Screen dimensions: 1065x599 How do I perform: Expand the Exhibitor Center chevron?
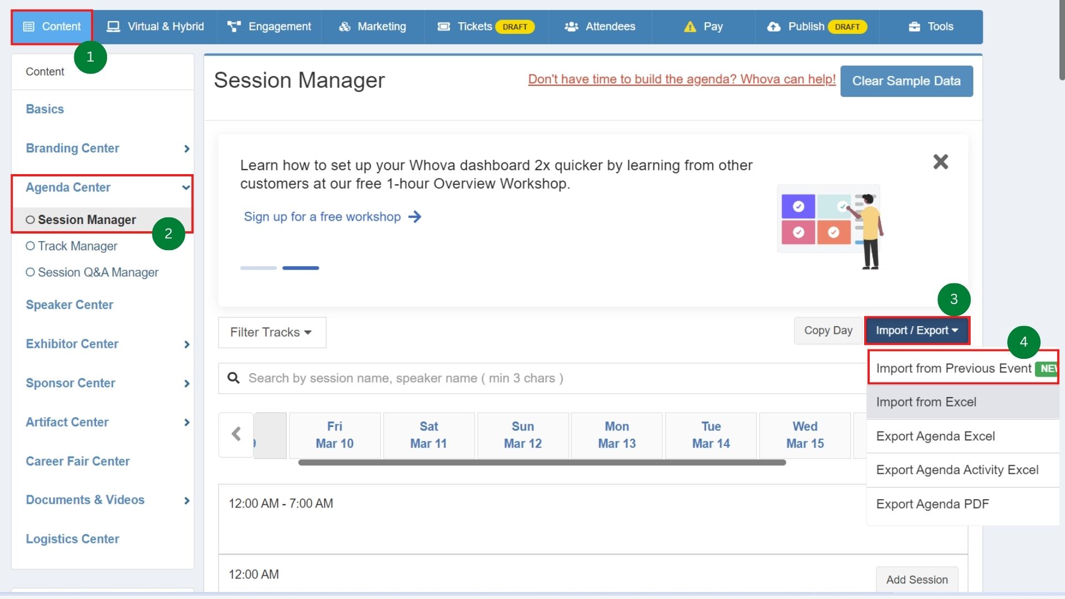187,344
